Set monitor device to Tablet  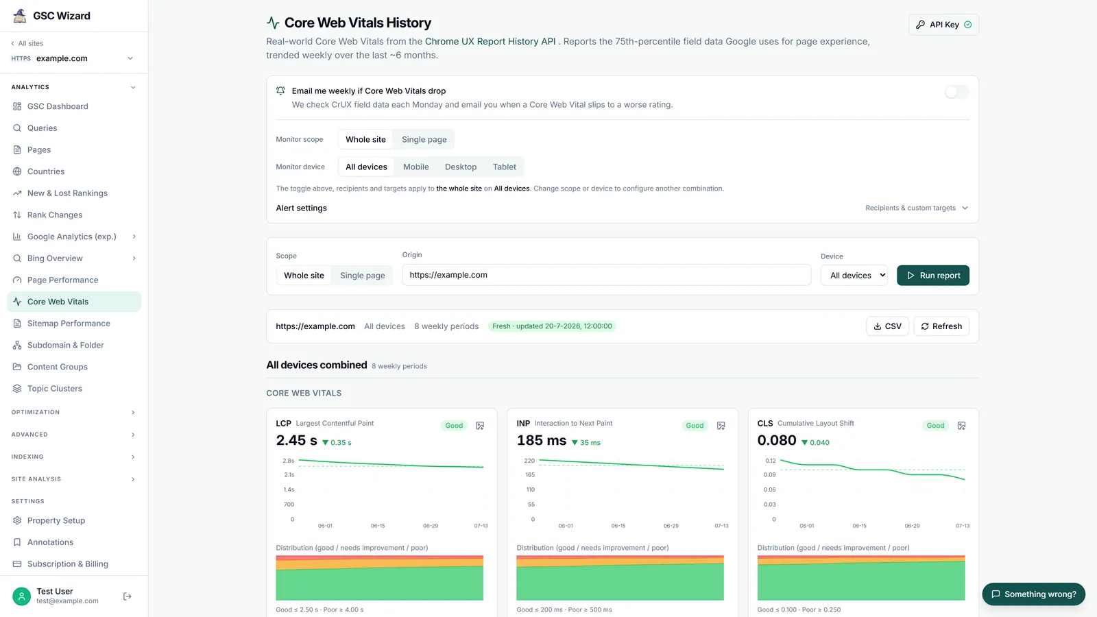click(505, 167)
